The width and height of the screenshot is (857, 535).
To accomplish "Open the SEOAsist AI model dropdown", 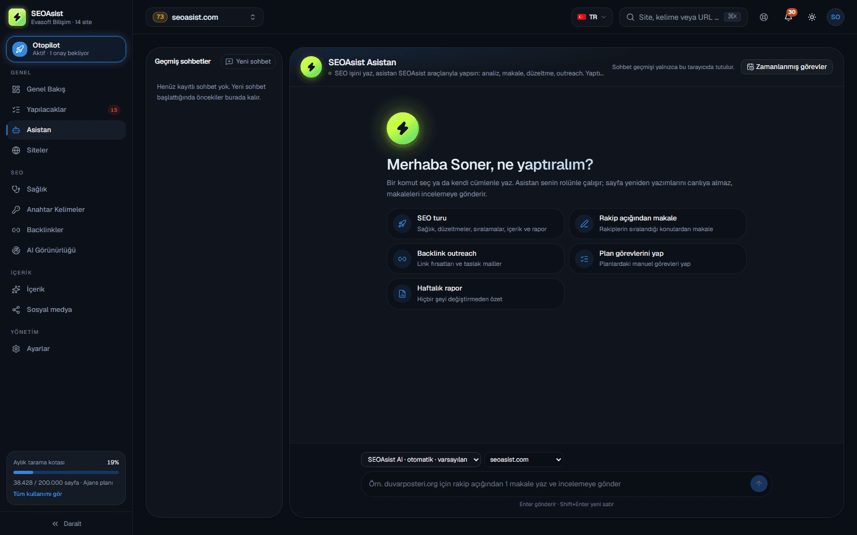I will coord(421,460).
